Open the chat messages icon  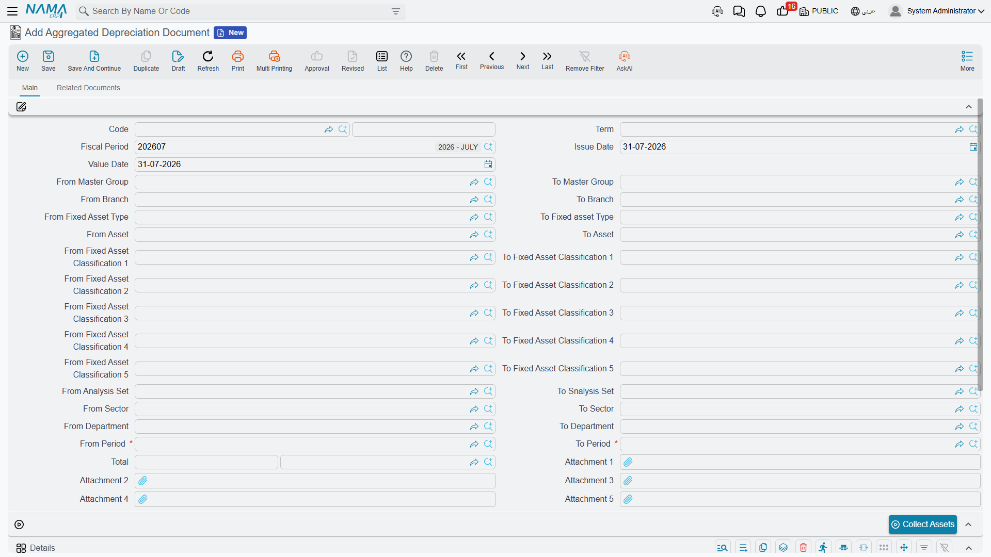[739, 11]
